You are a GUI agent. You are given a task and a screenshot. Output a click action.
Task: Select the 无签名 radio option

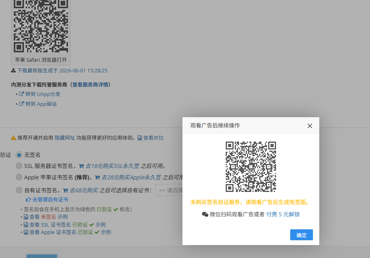19,155
